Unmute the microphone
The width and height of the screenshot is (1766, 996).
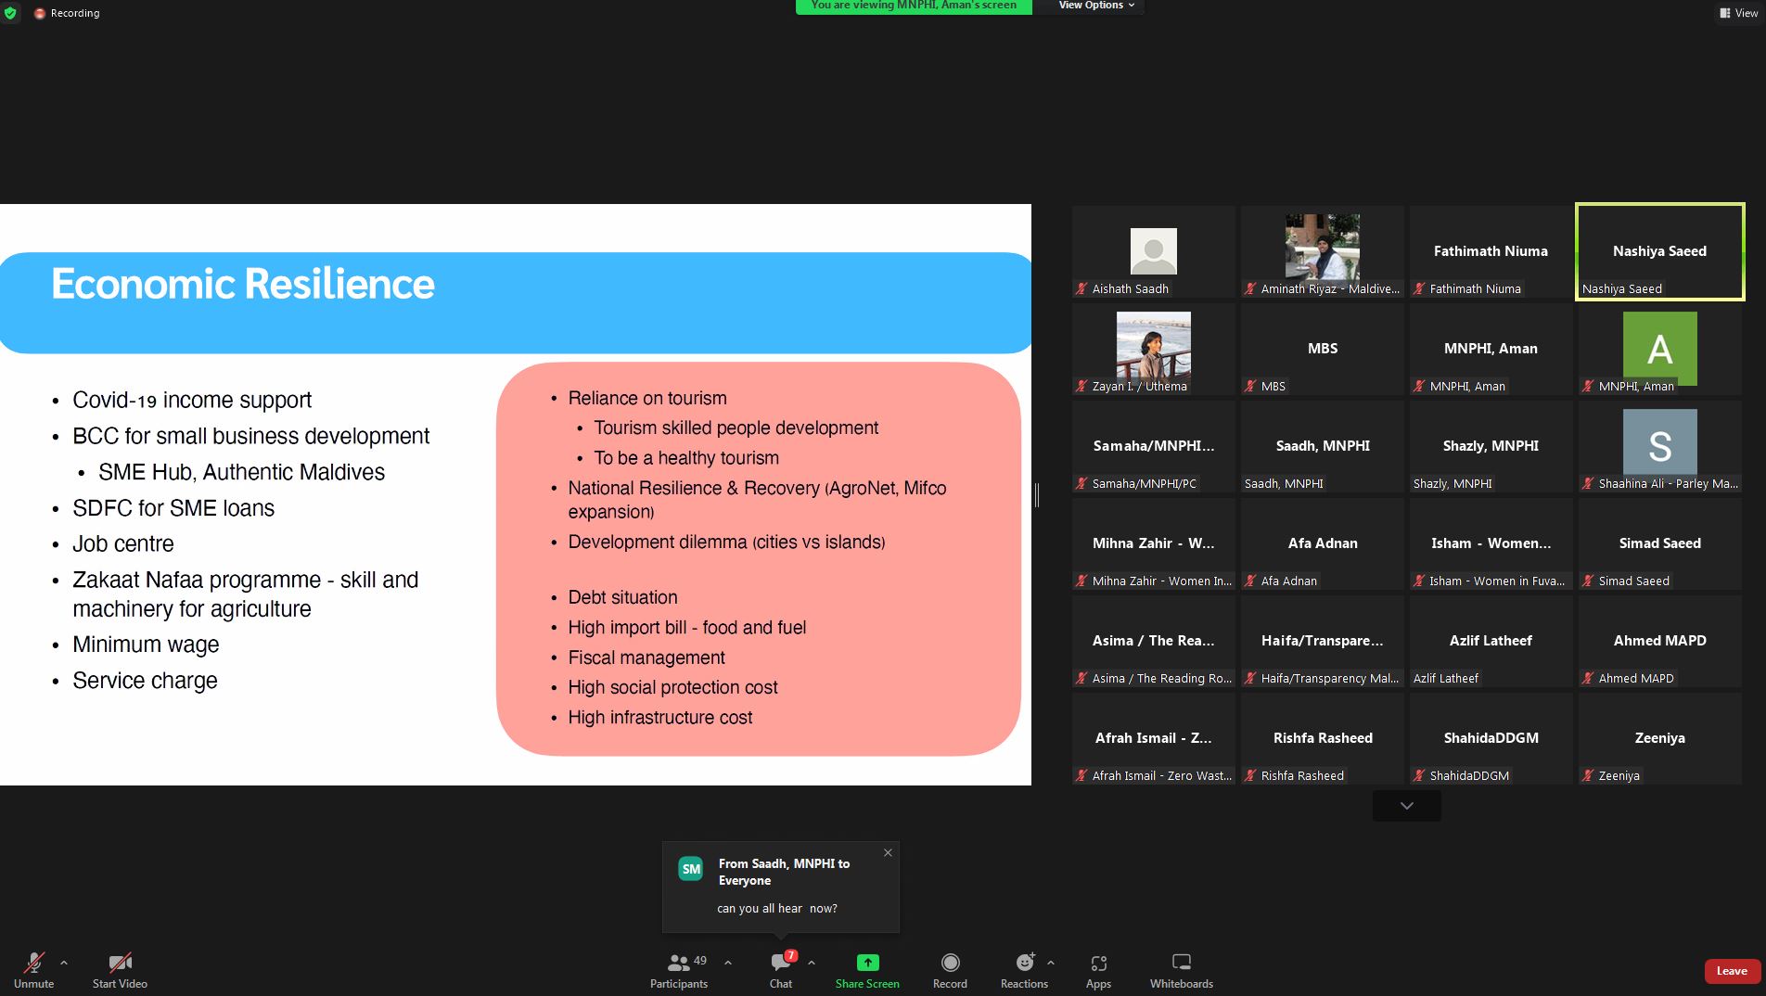pos(33,964)
